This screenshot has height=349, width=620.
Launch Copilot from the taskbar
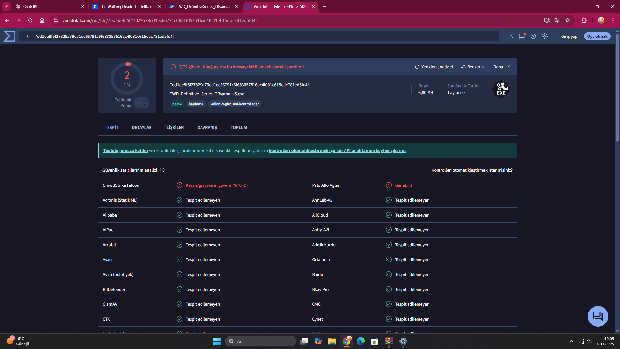[318, 341]
